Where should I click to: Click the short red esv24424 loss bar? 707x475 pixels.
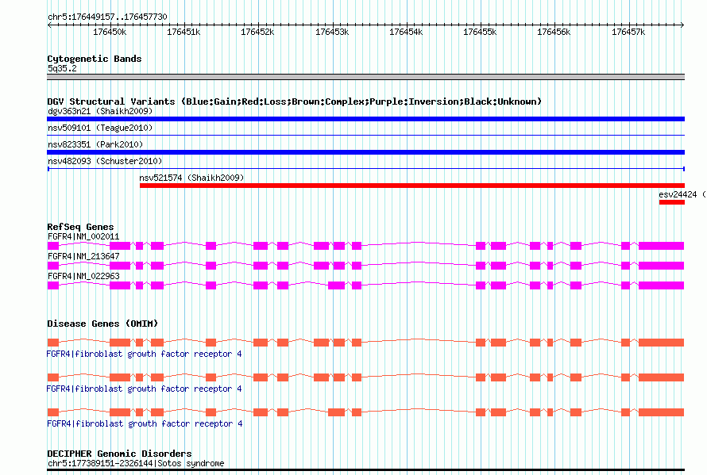point(672,202)
